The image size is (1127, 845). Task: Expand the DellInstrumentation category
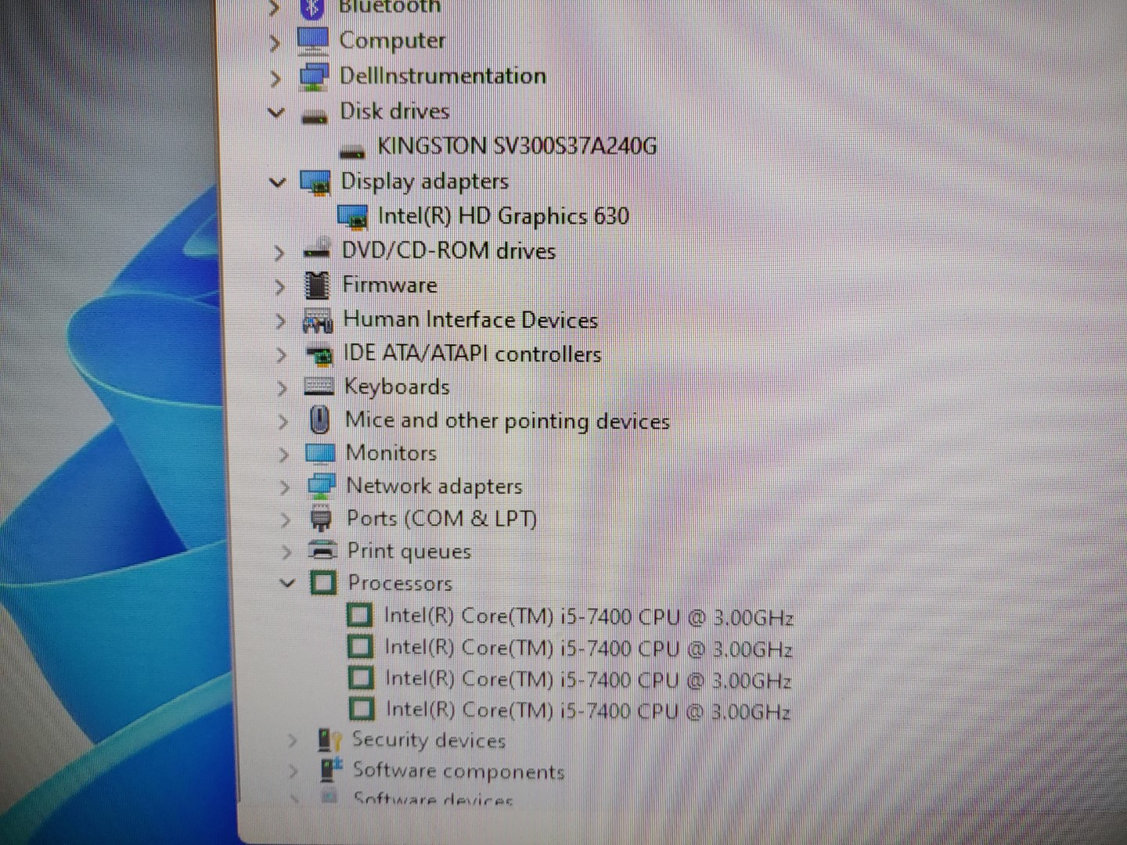click(x=275, y=78)
